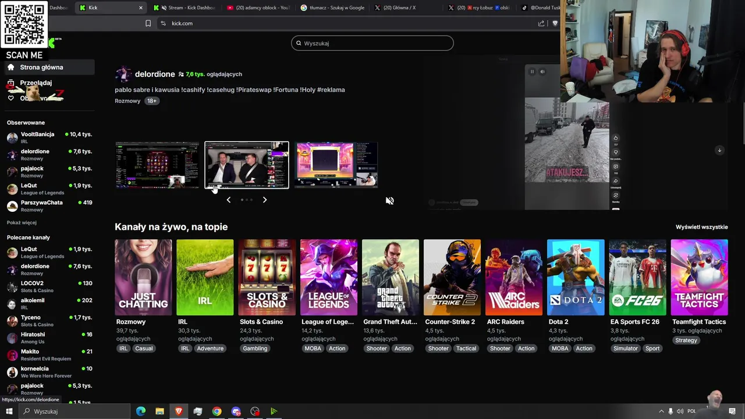Select the first carousel stream thumbnail
This screenshot has width=745, height=419.
(157, 165)
